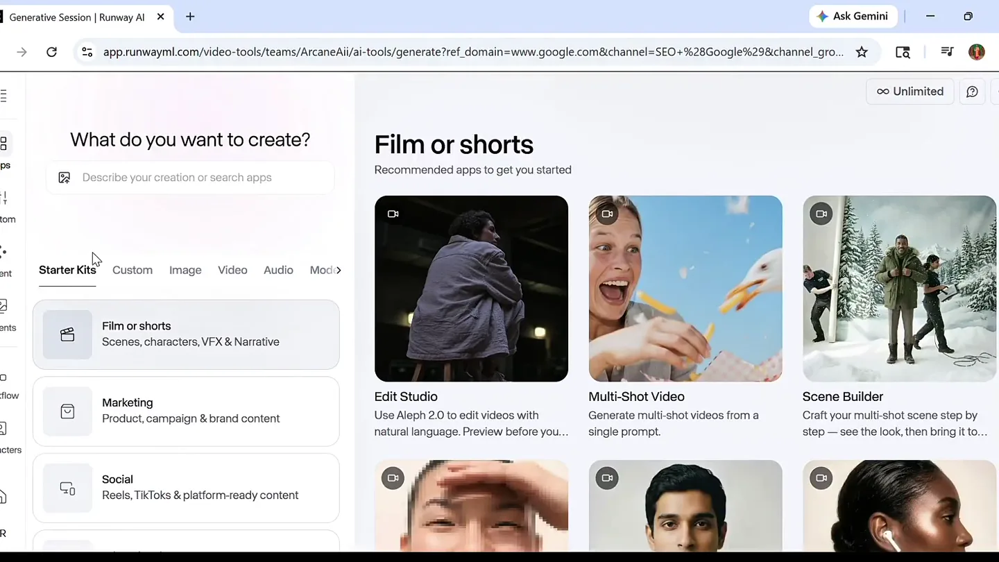This screenshot has width=999, height=562.
Task: Switch to the Custom tab
Action: pyautogui.click(x=133, y=270)
